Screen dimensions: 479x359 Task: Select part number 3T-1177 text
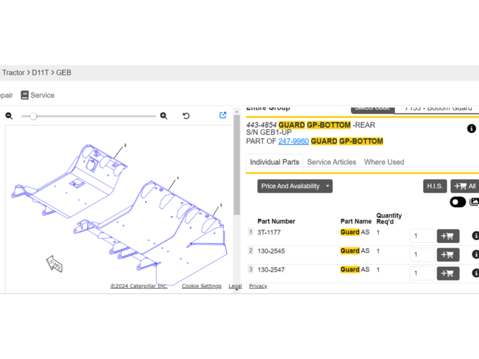[x=269, y=232]
